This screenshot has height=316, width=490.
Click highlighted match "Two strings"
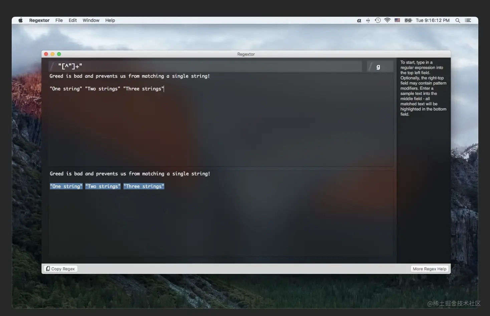[103, 186]
